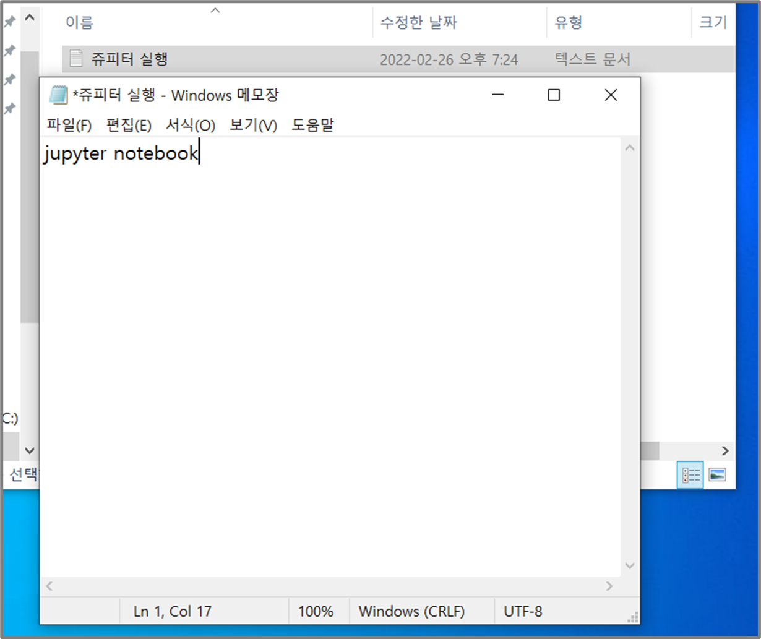
Task: Click the first pin icon in Explorer sidebar
Action: coord(9,22)
